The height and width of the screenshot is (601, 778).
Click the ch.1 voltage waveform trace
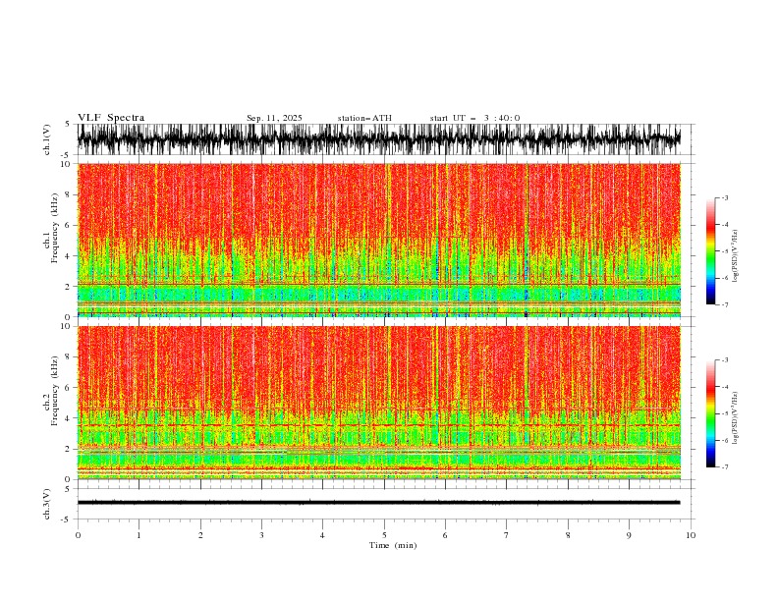click(378, 139)
